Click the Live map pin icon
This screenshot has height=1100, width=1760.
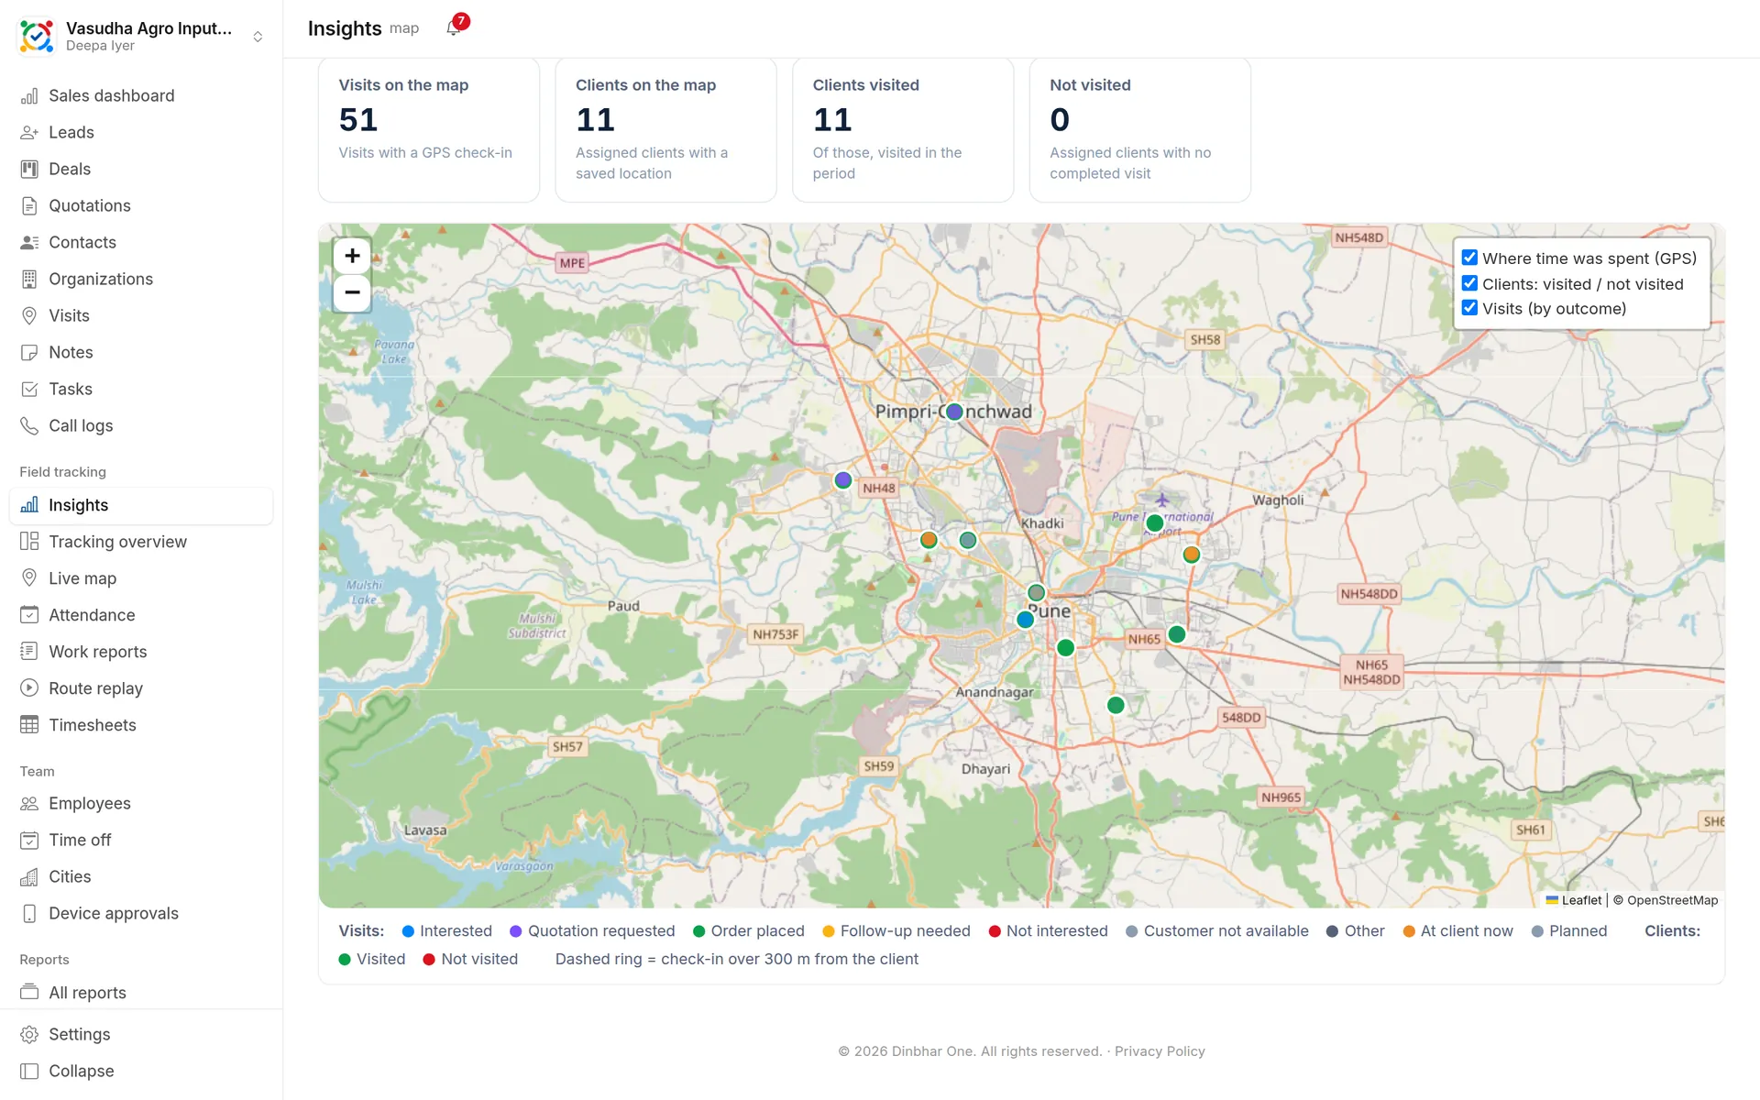point(29,578)
